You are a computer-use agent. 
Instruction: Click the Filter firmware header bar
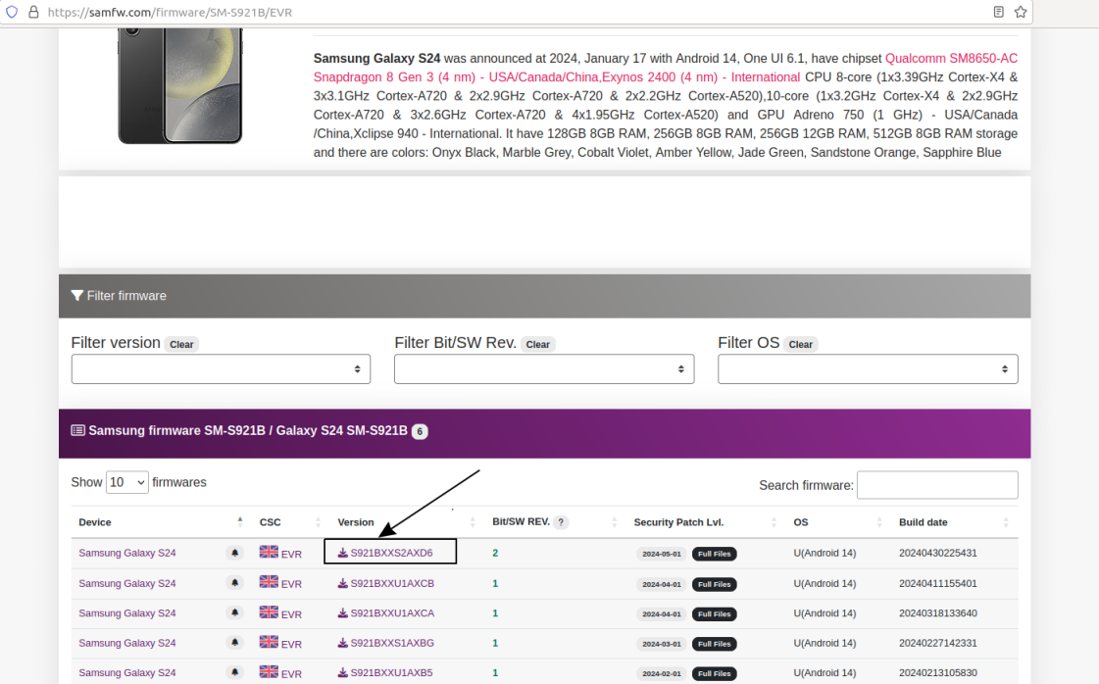click(x=544, y=296)
